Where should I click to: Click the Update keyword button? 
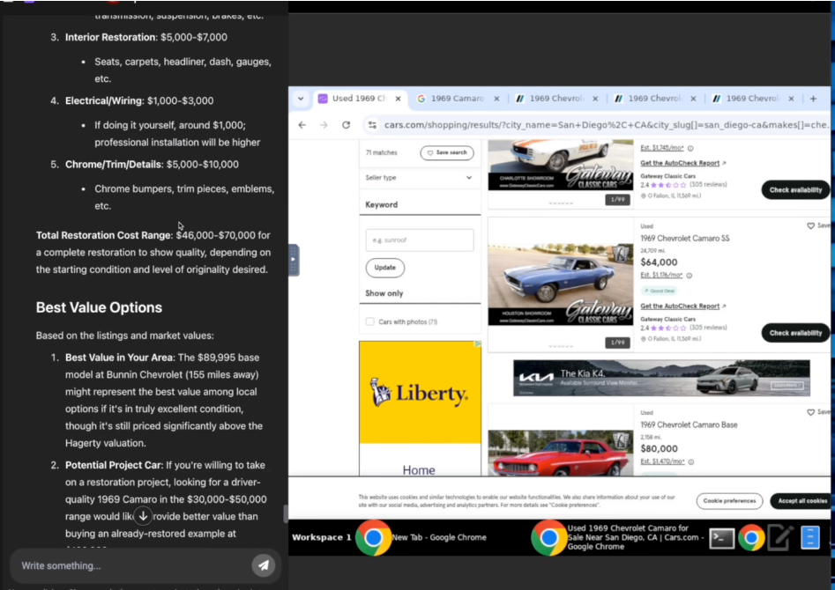click(385, 268)
